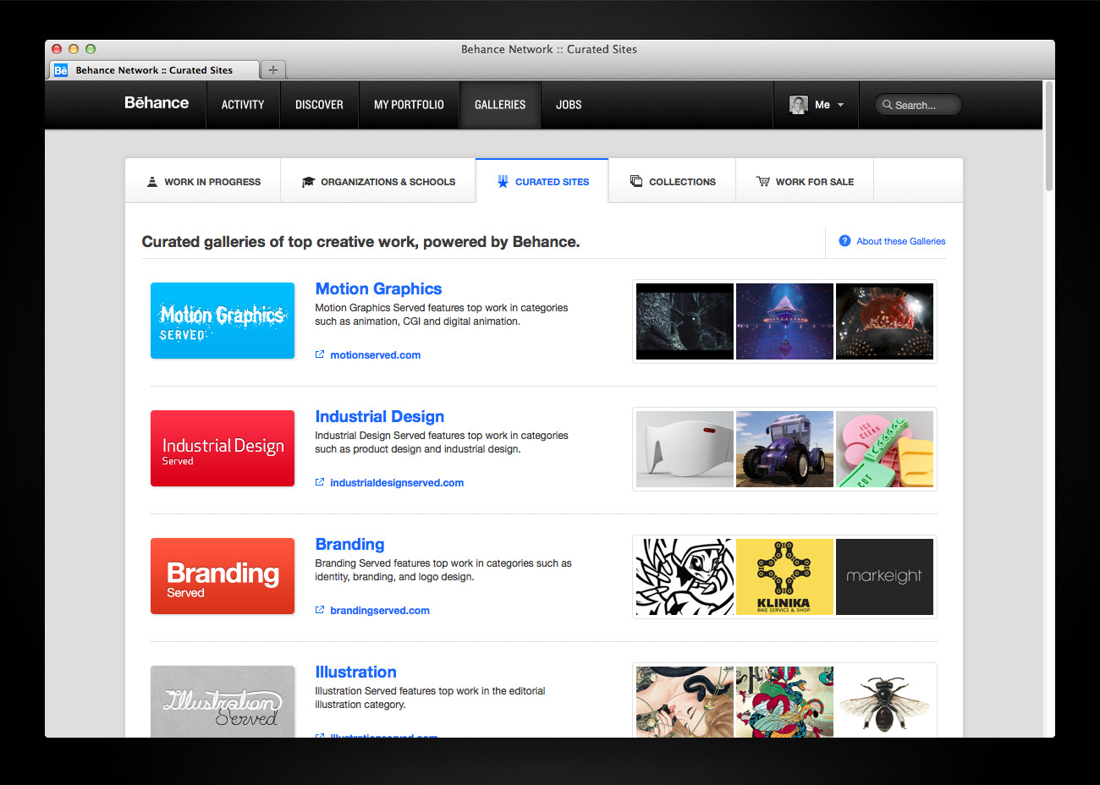The height and width of the screenshot is (785, 1100).
Task: Open the white goggles Industrial Design thumbnail
Action: point(685,449)
